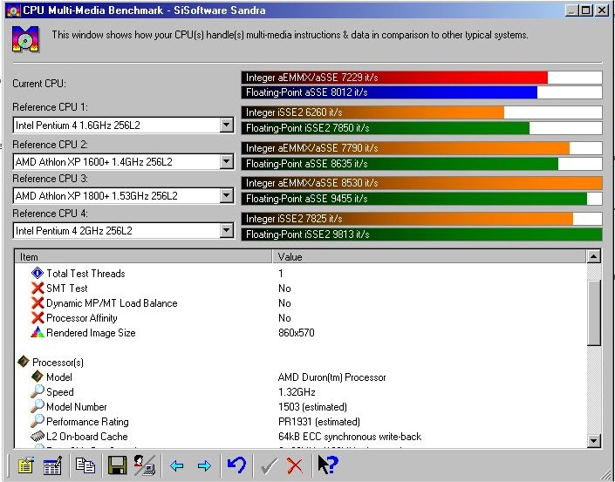Viewport: 615px width, 482px height.
Task: Click the Save floppy disk icon
Action: 117,465
